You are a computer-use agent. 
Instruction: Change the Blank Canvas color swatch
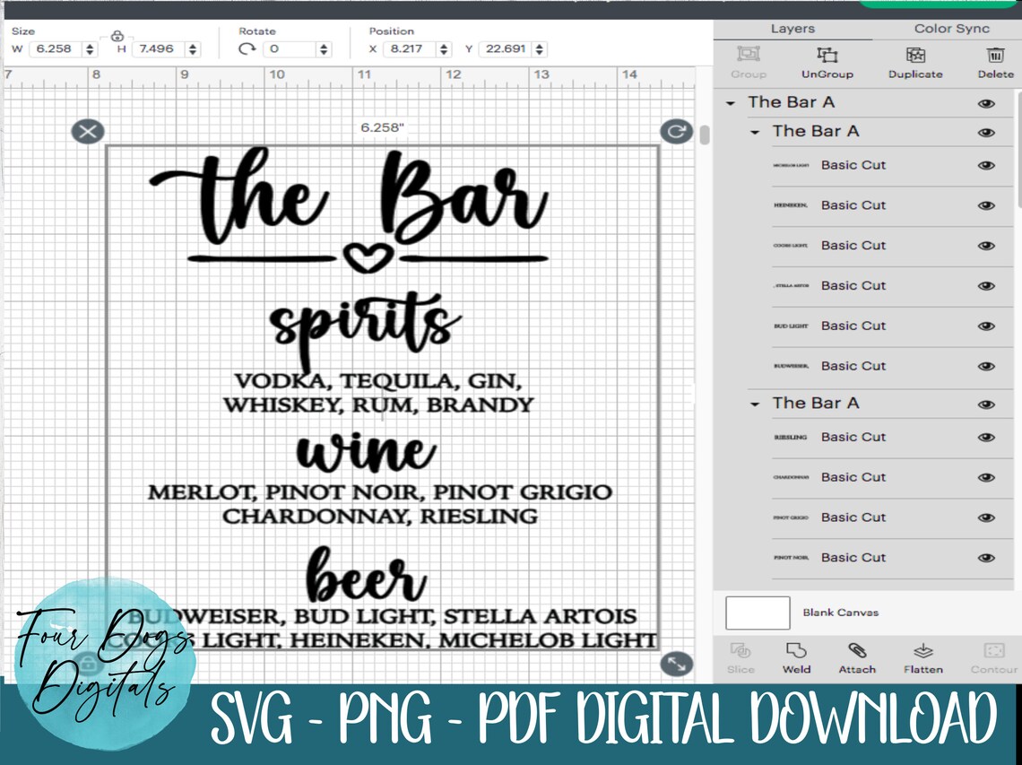[756, 612]
